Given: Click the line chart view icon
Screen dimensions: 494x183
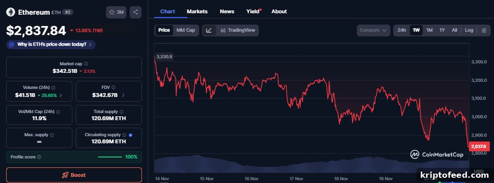Looking at the screenshot, I should pos(209,30).
